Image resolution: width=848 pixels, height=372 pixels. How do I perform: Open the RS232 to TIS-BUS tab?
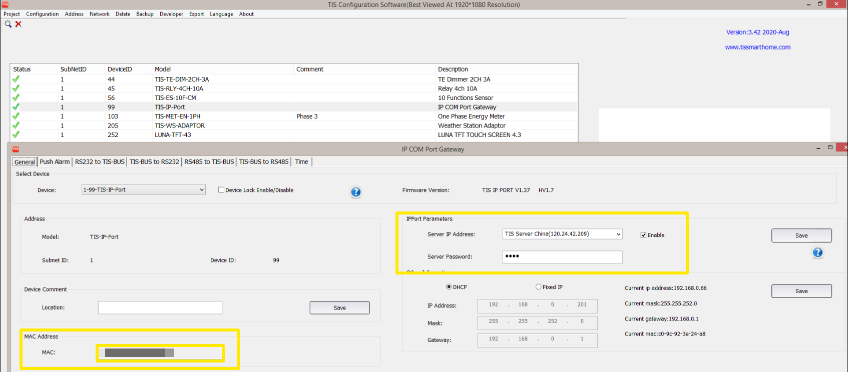pyautogui.click(x=100, y=162)
